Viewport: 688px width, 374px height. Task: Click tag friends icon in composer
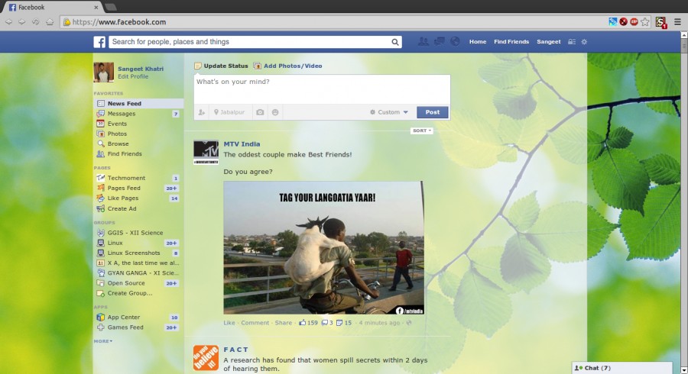(x=201, y=112)
